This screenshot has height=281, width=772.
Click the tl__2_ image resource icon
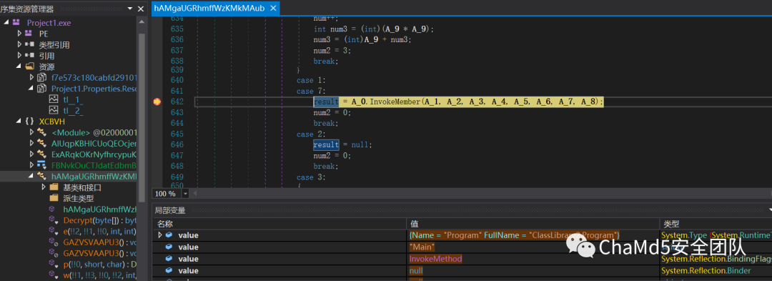point(54,112)
